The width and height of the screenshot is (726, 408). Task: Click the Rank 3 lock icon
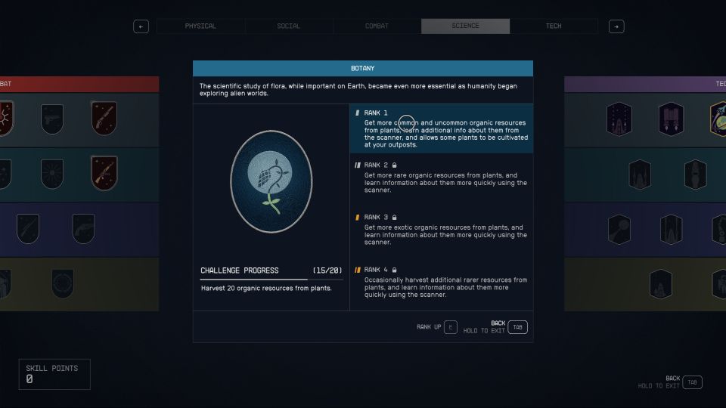pos(395,218)
